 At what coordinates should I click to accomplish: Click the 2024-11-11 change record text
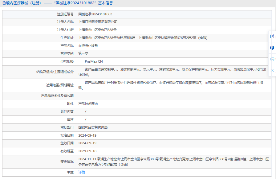87,159
